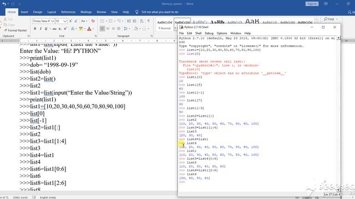
Task: Click the Shading paint bucket icon
Action: coord(136,29)
